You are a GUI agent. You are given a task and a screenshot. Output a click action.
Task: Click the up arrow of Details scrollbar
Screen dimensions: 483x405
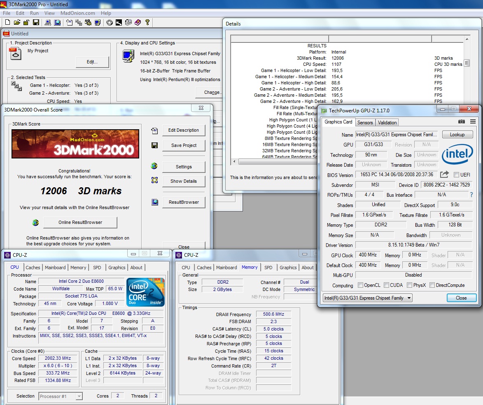(x=467, y=39)
